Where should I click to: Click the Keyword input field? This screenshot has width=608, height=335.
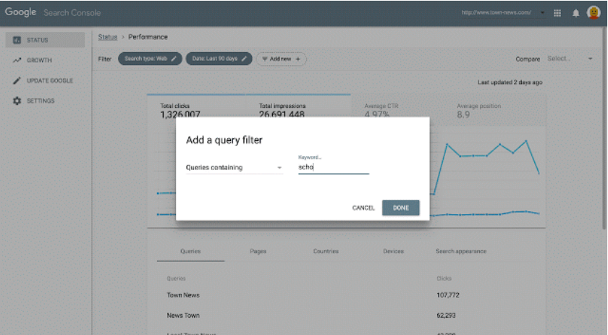click(334, 167)
